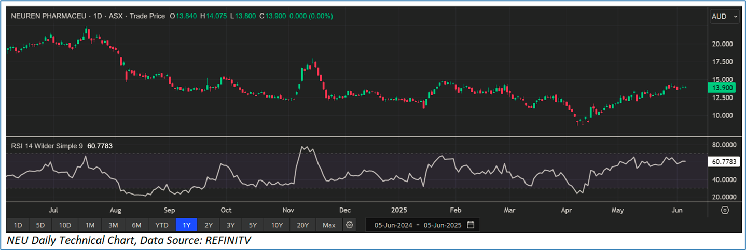The image size is (746, 250).
Task: Select YTD time range
Action: [162, 225]
